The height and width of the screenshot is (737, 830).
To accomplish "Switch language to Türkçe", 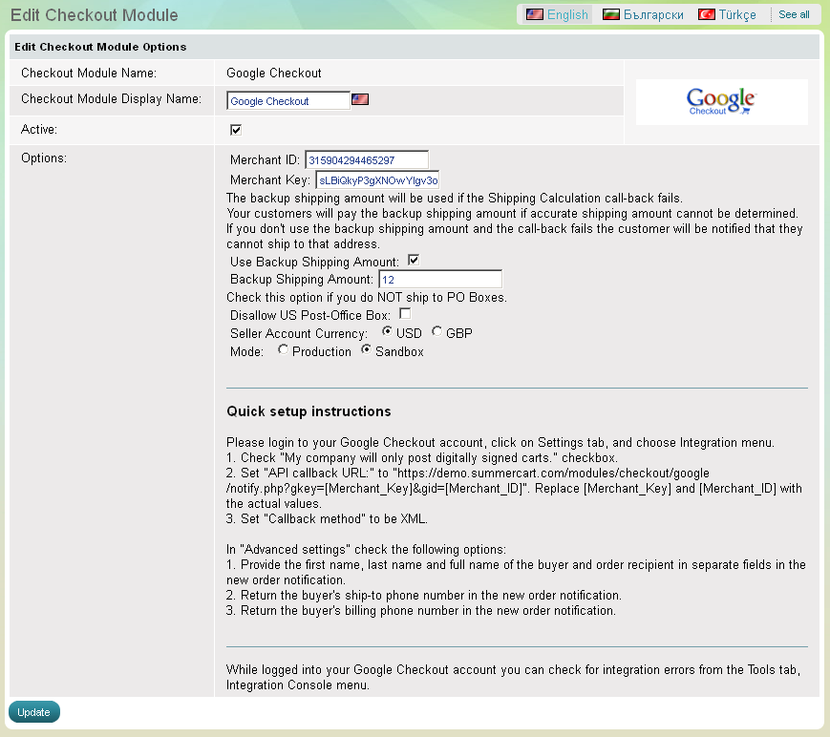I will (x=737, y=14).
